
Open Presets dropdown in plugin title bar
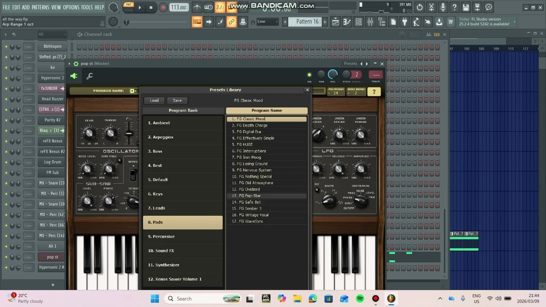tap(350, 64)
